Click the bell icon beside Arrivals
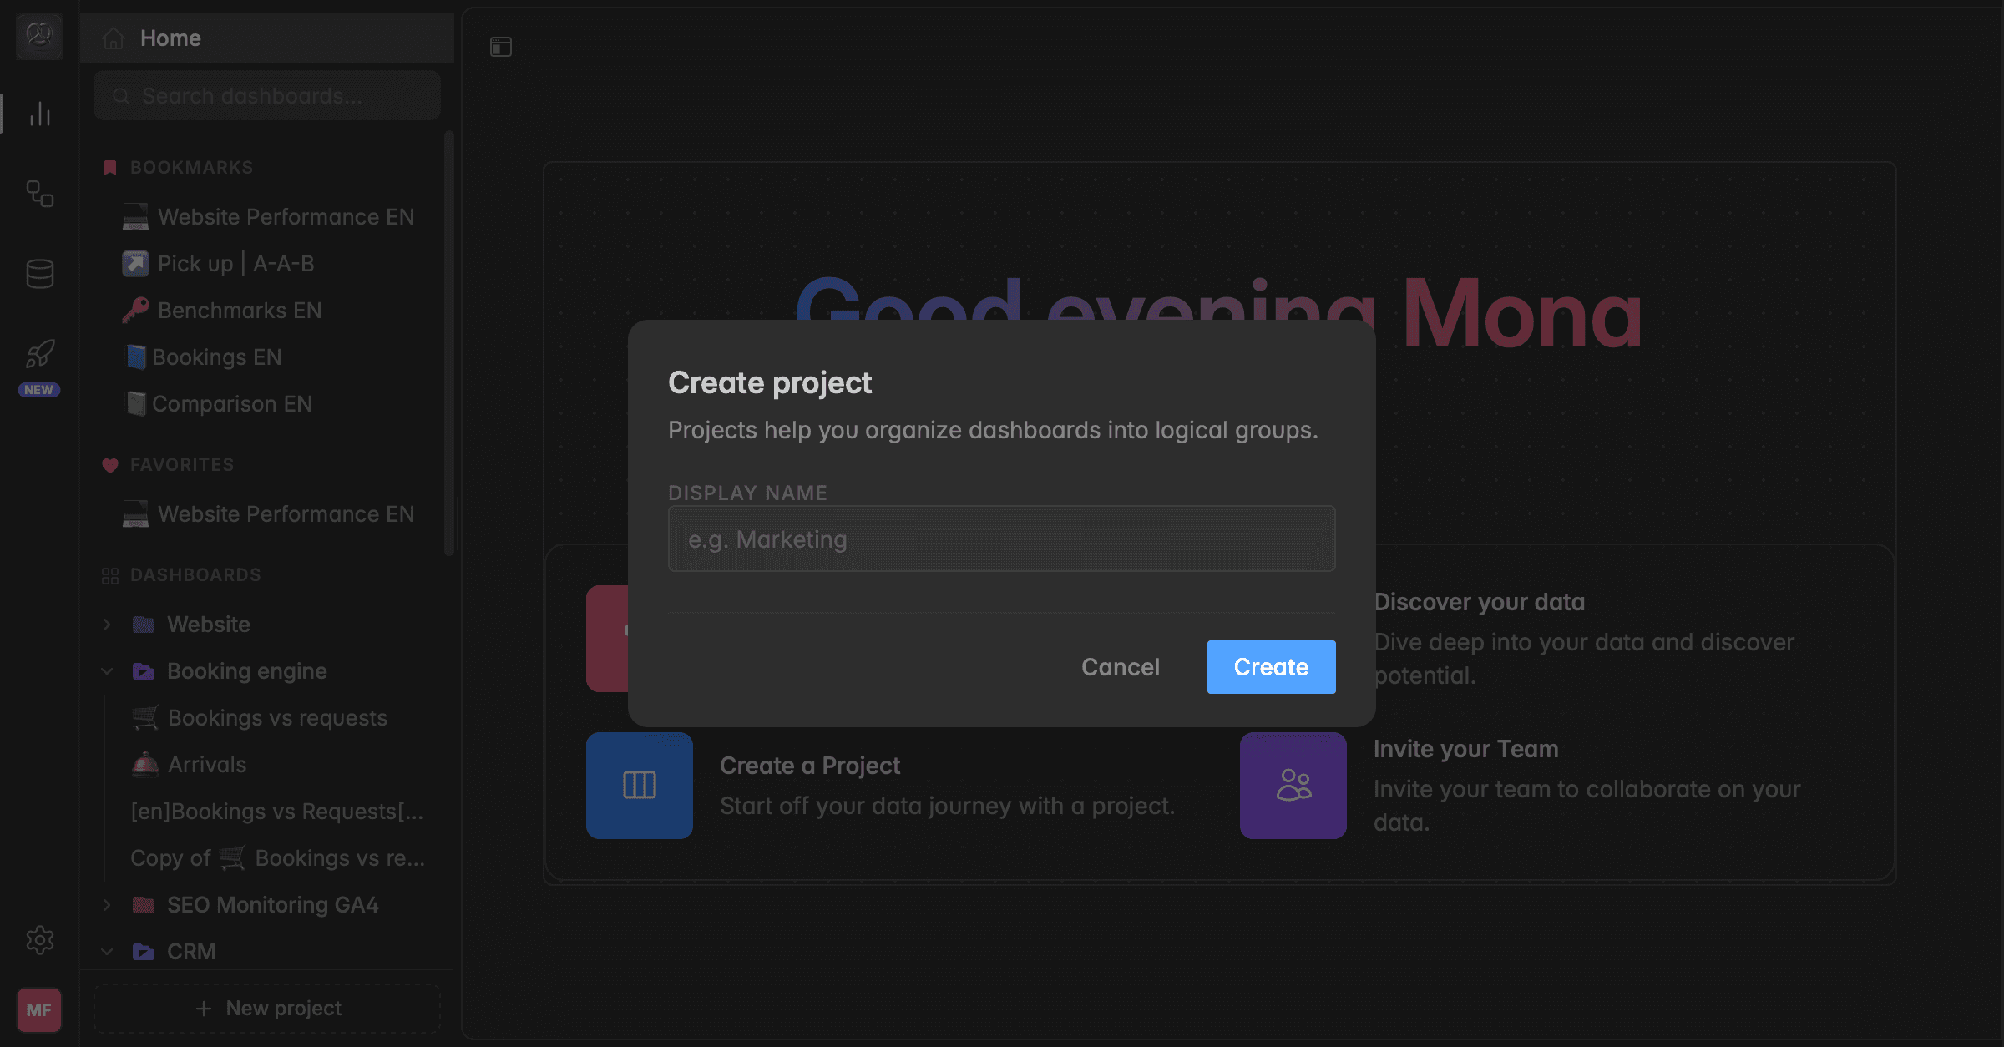Screen dimensions: 2004x1047 pos(145,765)
